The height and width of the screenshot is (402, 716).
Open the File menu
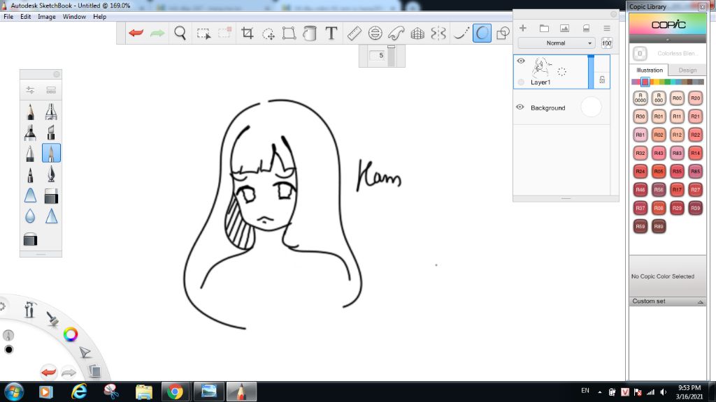point(8,17)
